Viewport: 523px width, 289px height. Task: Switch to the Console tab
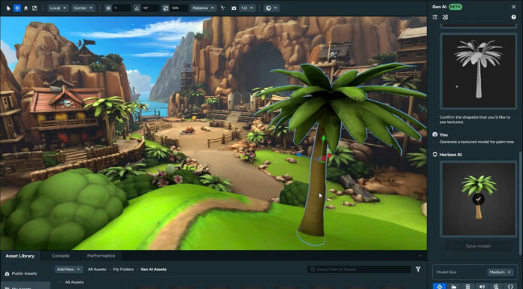coord(60,256)
